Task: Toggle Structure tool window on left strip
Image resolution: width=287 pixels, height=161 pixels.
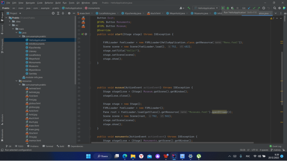Action: tap(2, 119)
